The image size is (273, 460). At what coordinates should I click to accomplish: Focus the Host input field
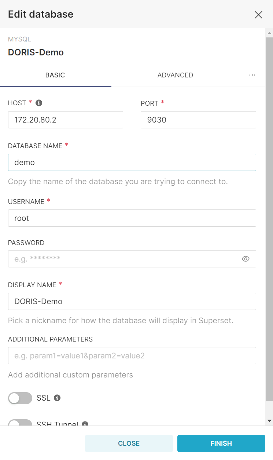(66, 120)
